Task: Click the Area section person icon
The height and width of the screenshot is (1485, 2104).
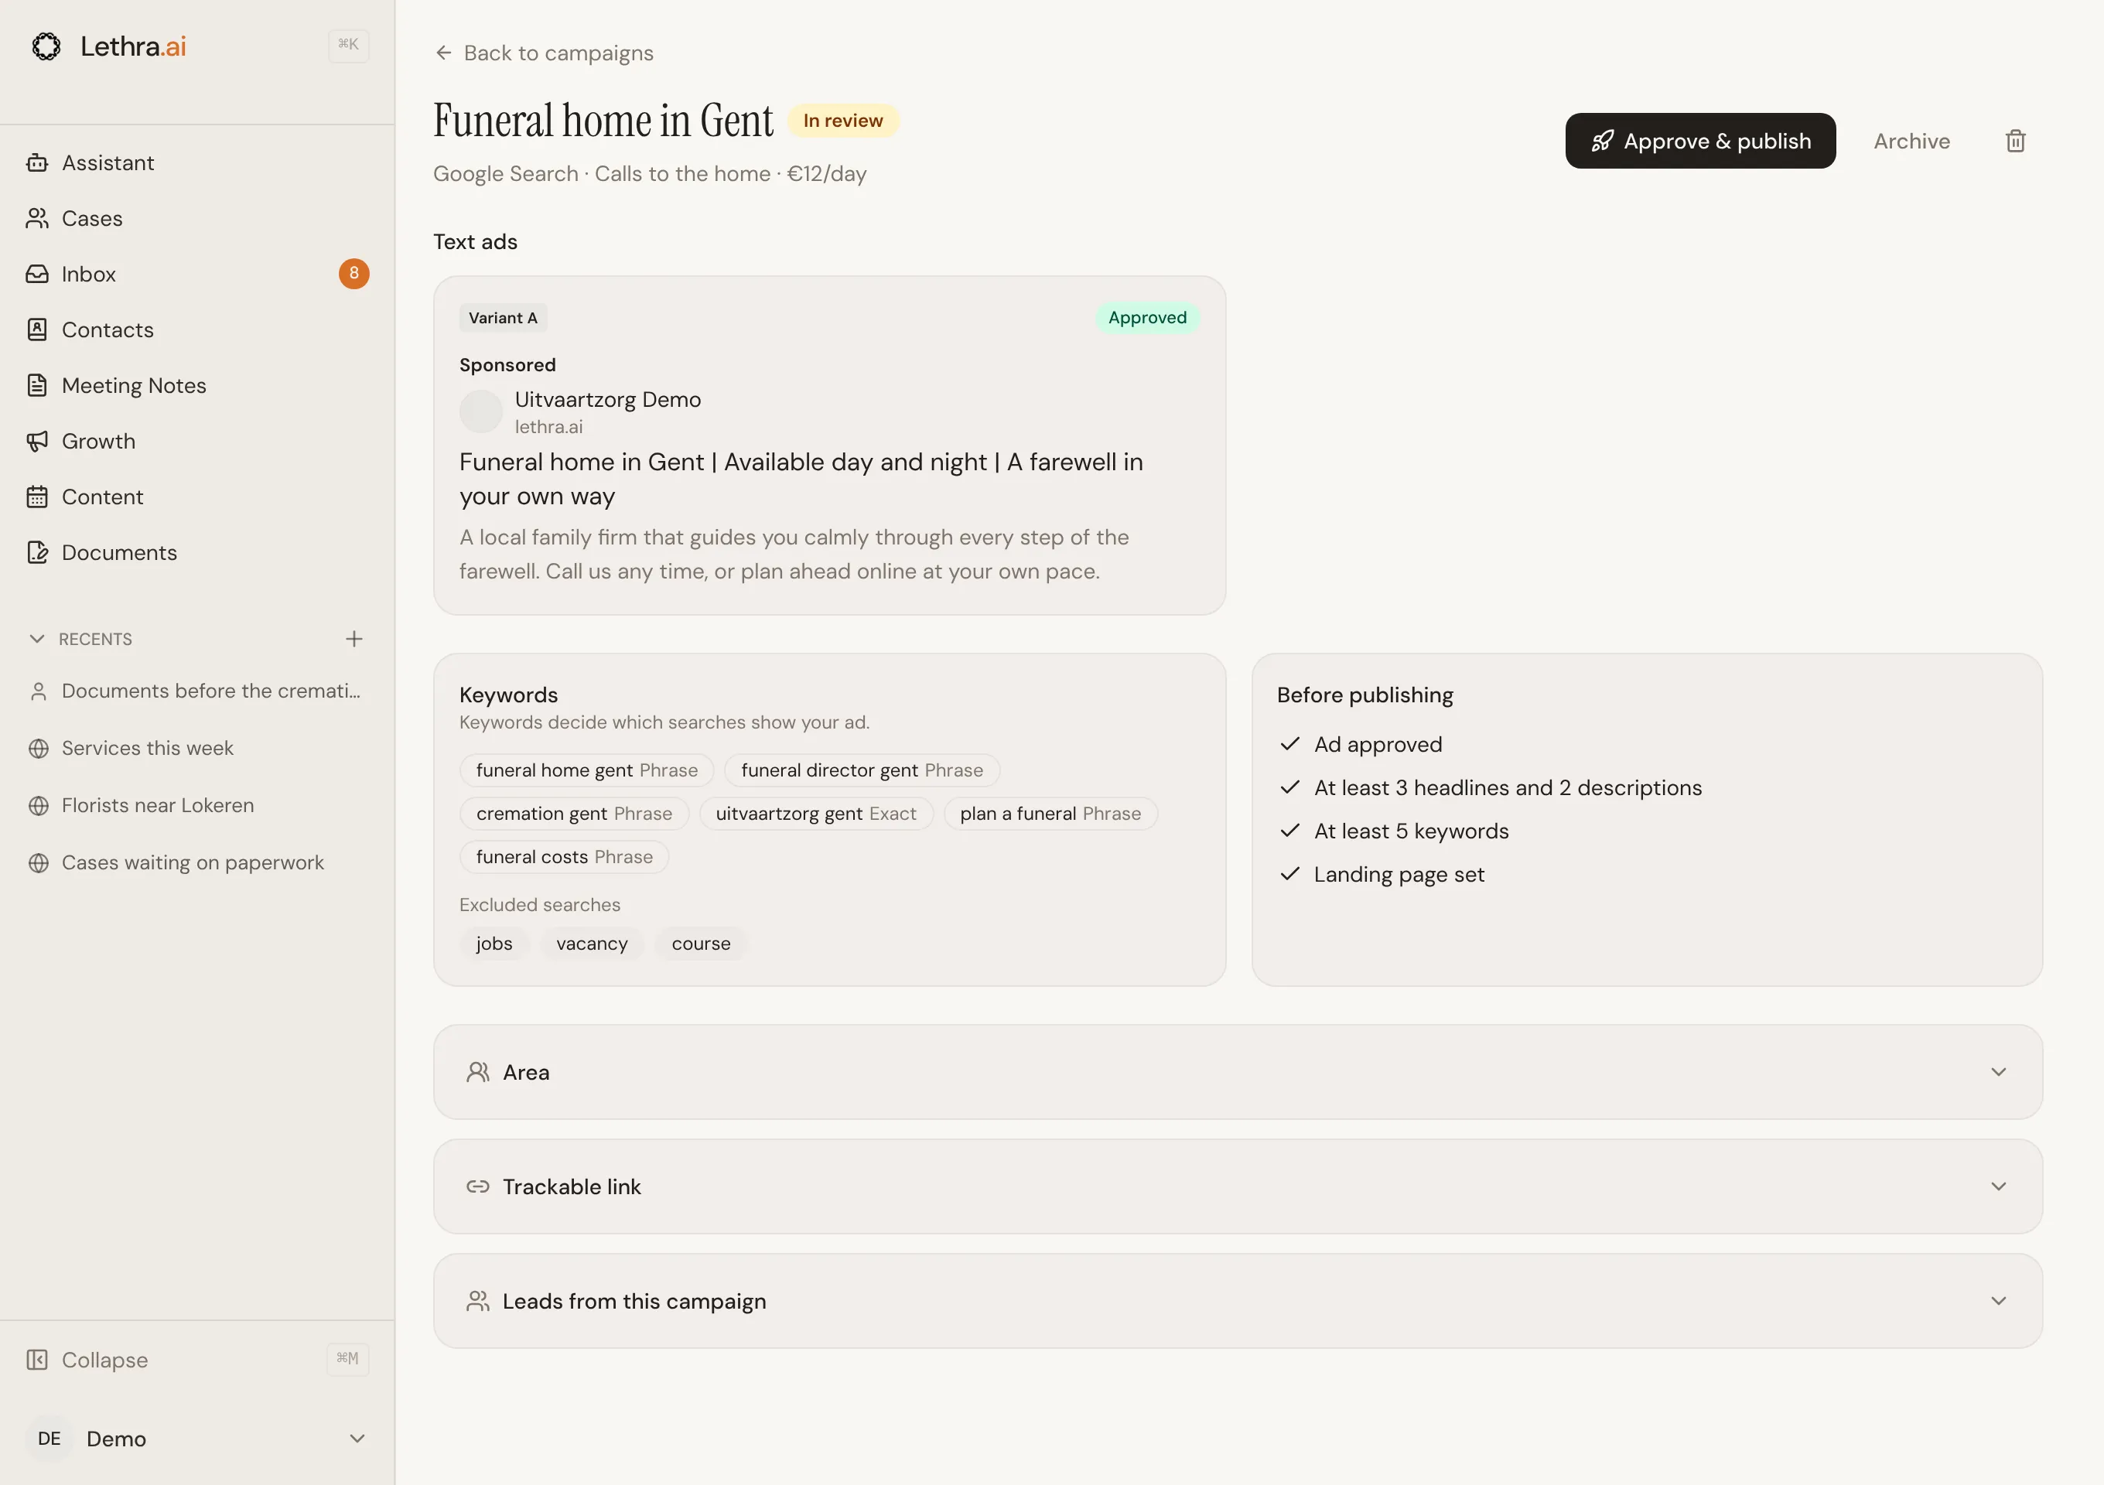Action: coord(477,1072)
